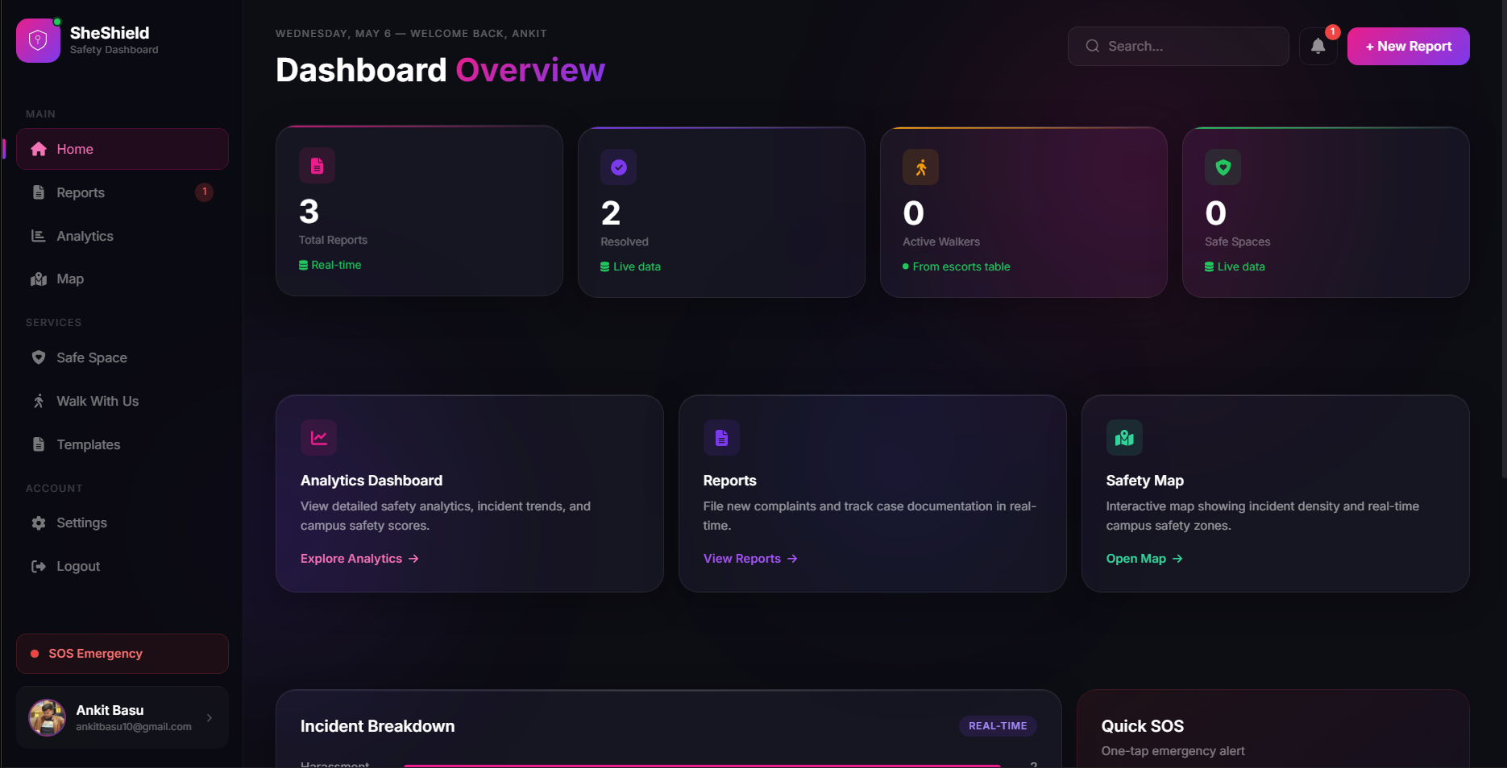Click the ankitbasu10@gmail.com email text
This screenshot has height=768, width=1507.
coord(134,727)
